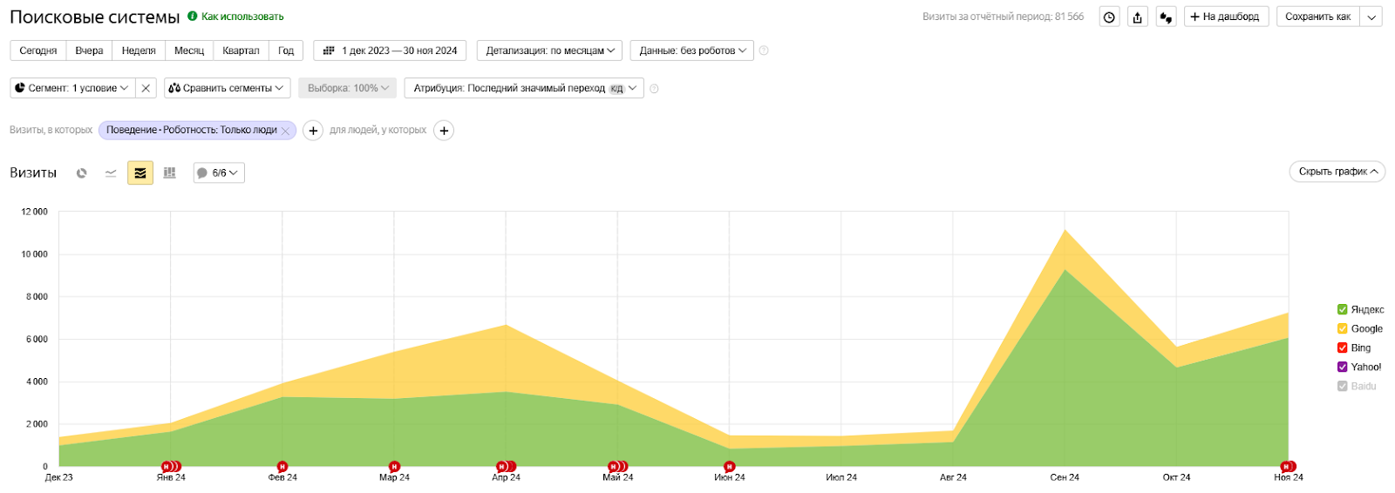This screenshot has width=1395, height=493.
Task: Expand the Атрибуция dropdown
Action: pyautogui.click(x=524, y=88)
